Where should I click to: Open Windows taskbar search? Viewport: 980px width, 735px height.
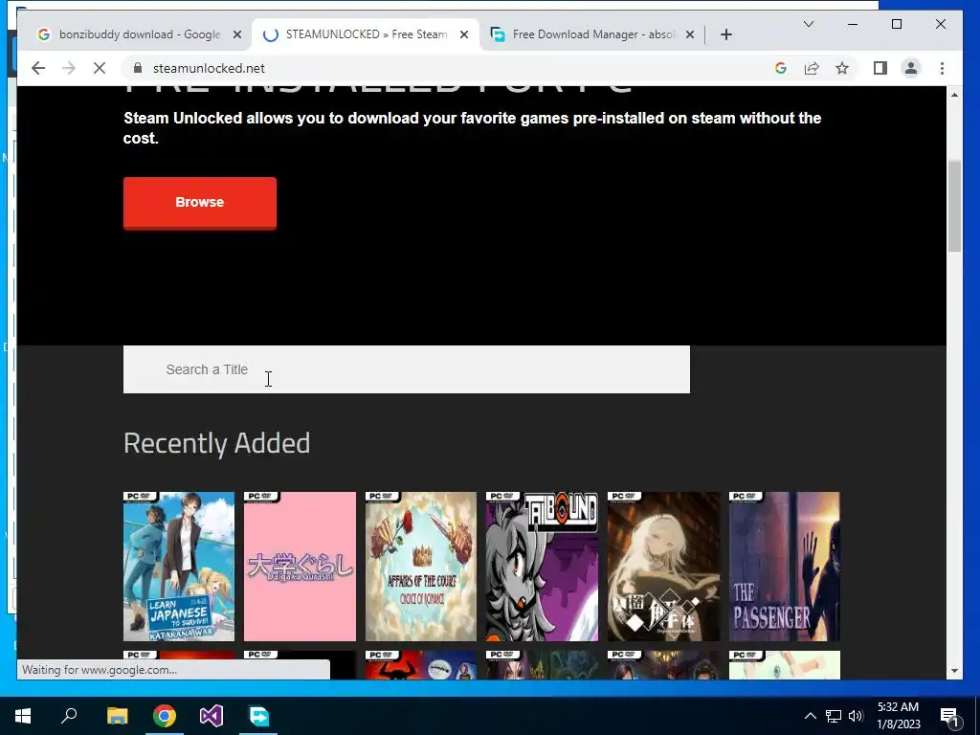click(69, 716)
